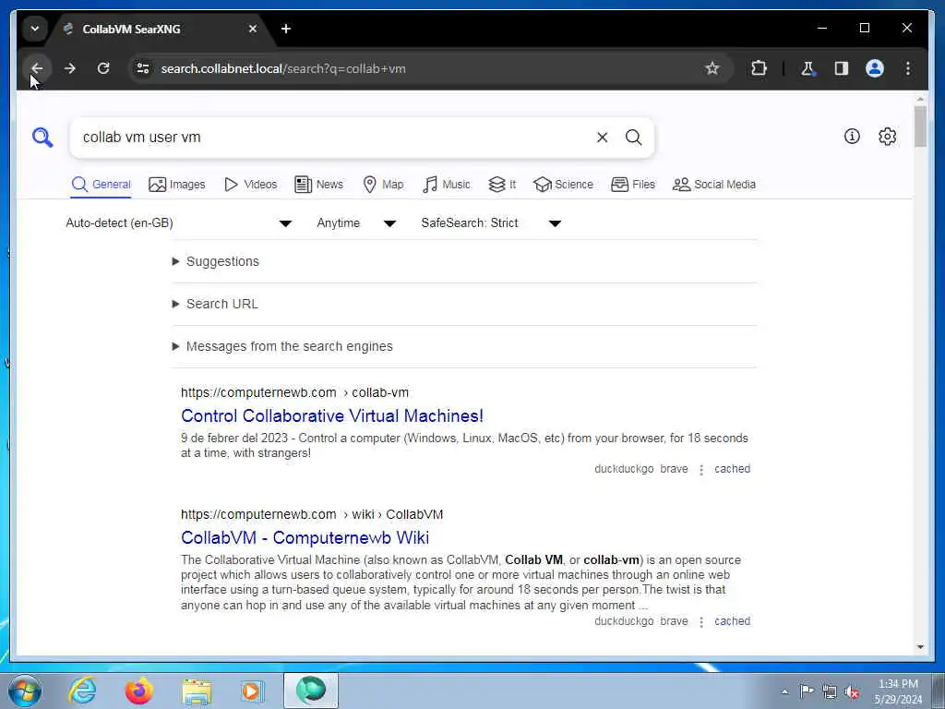Launch Internet Explorer from taskbar
The width and height of the screenshot is (945, 709).
82,691
